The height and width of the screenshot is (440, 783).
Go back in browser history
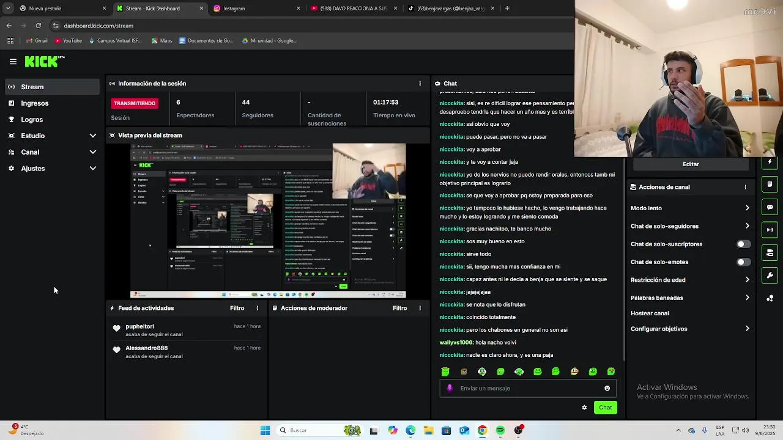[9, 26]
